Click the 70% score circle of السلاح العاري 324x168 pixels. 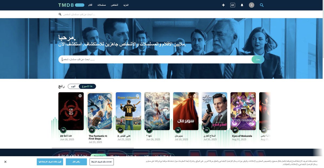point(207,130)
